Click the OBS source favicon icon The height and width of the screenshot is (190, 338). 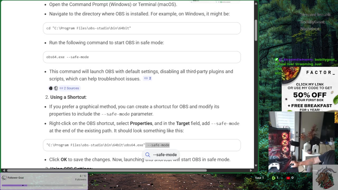click(51, 88)
